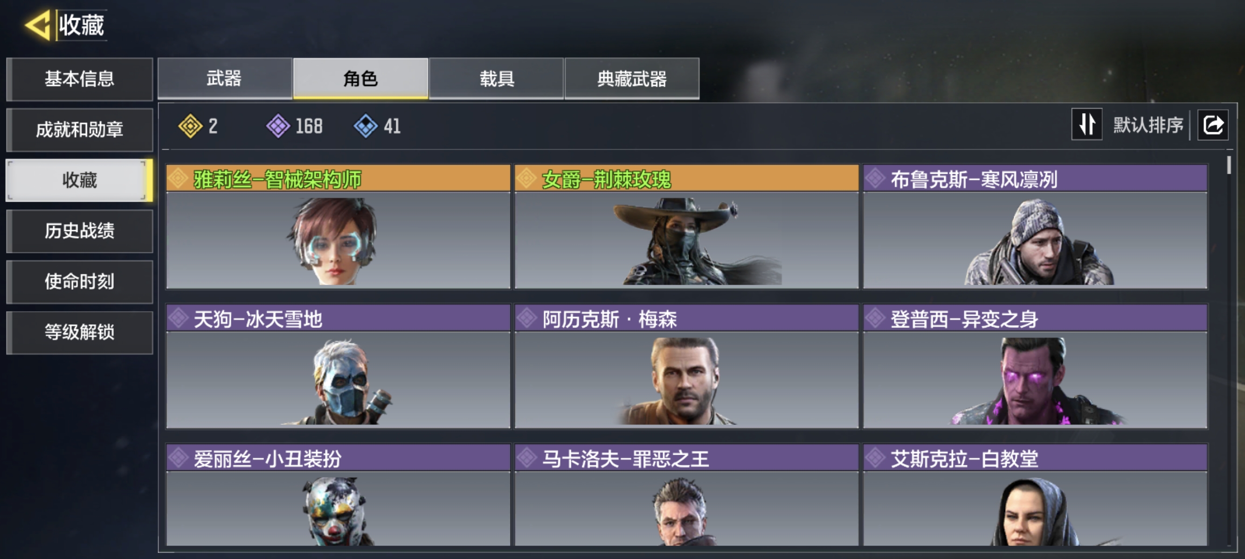This screenshot has width=1245, height=559.
Task: Open 成就和勋章 in the sidebar
Action: point(80,130)
